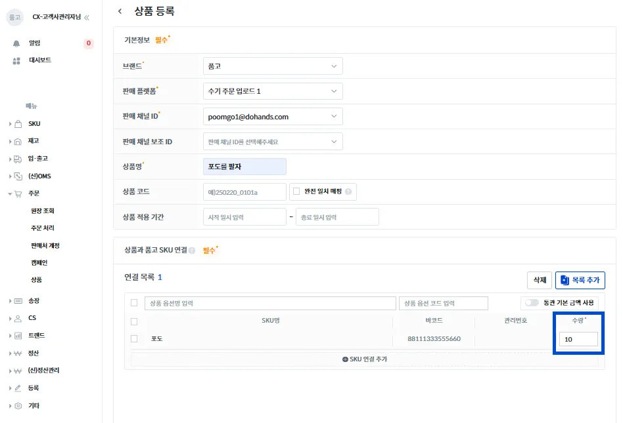
Task: Click the 삭제 button
Action: point(540,280)
